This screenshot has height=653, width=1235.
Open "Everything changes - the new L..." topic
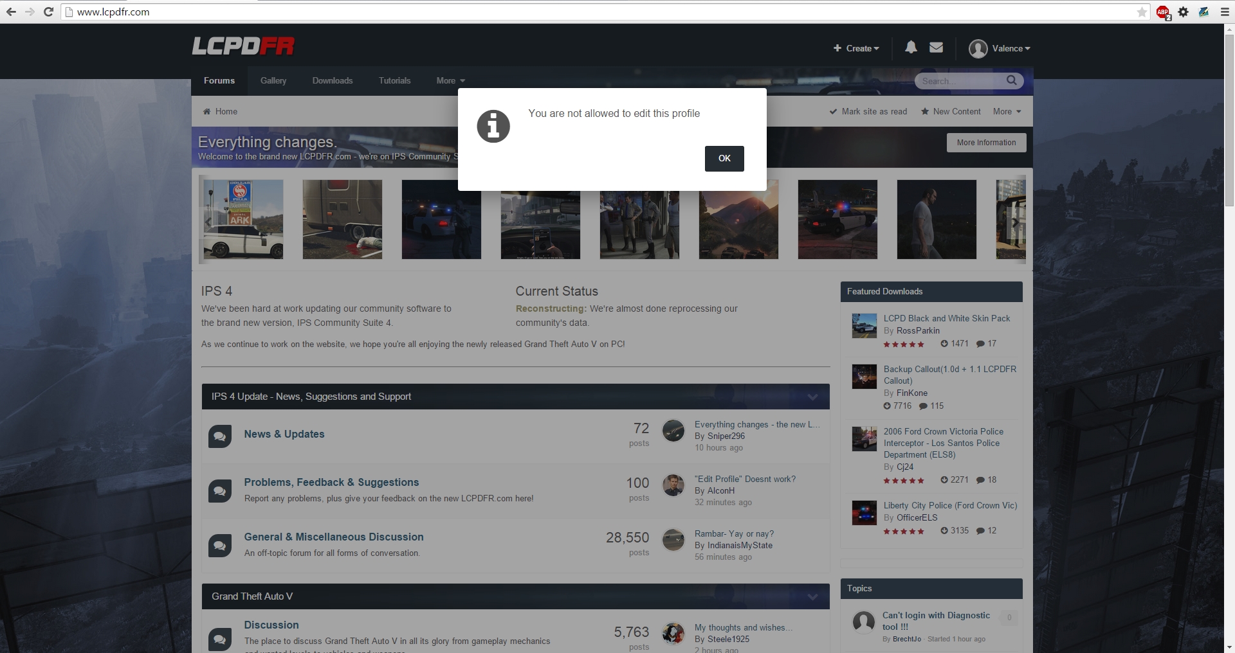click(757, 424)
